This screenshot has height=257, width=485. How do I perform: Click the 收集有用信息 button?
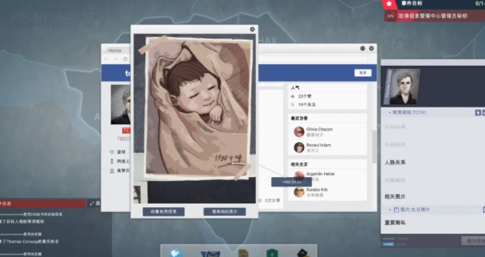(164, 212)
